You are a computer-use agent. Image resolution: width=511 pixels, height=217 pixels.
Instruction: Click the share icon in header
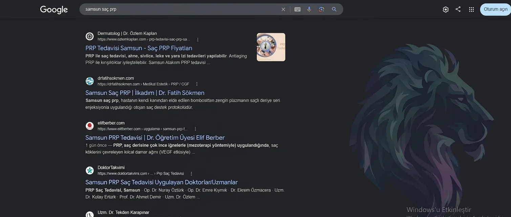click(x=458, y=9)
